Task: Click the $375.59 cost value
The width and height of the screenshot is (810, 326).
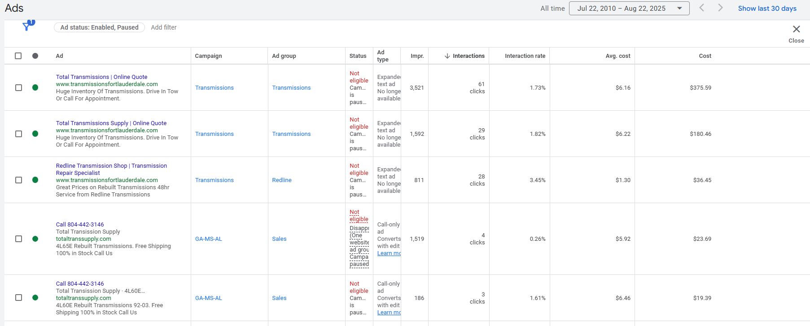Action: click(701, 88)
